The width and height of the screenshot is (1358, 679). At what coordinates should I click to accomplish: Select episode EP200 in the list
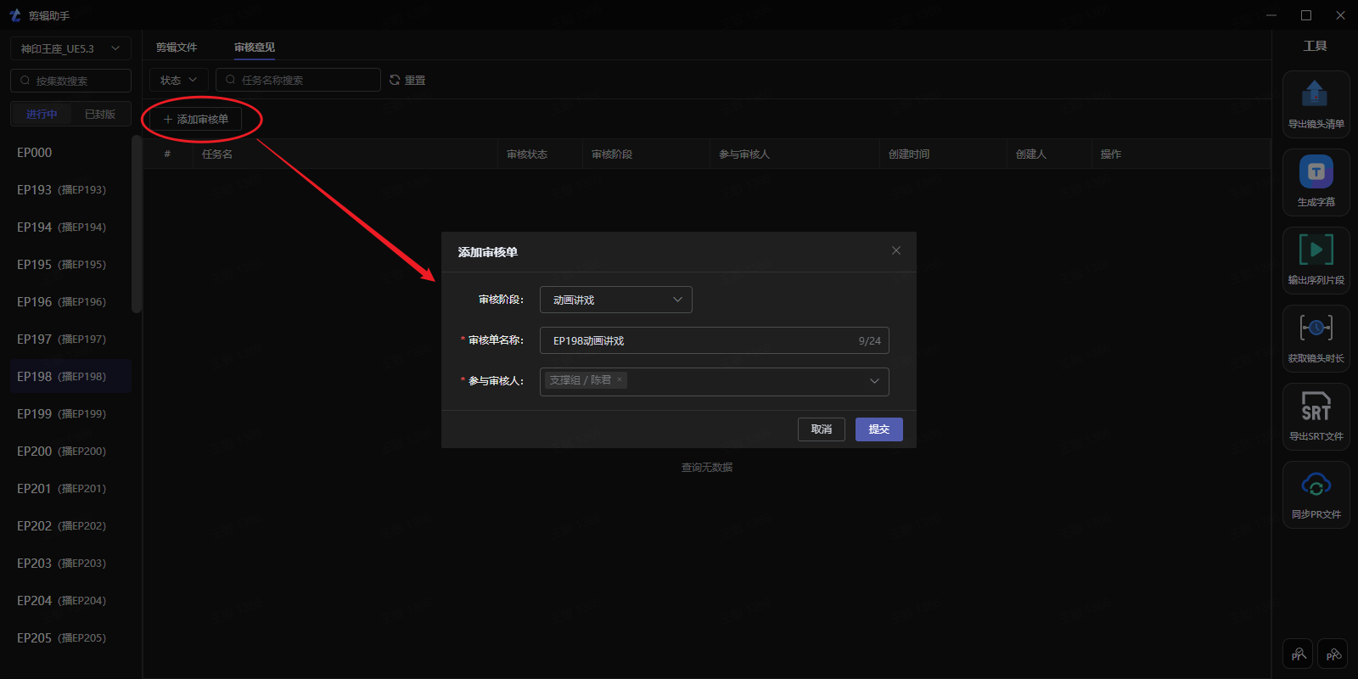point(61,452)
